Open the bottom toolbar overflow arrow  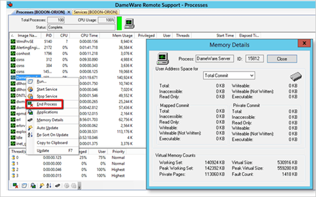point(80,186)
